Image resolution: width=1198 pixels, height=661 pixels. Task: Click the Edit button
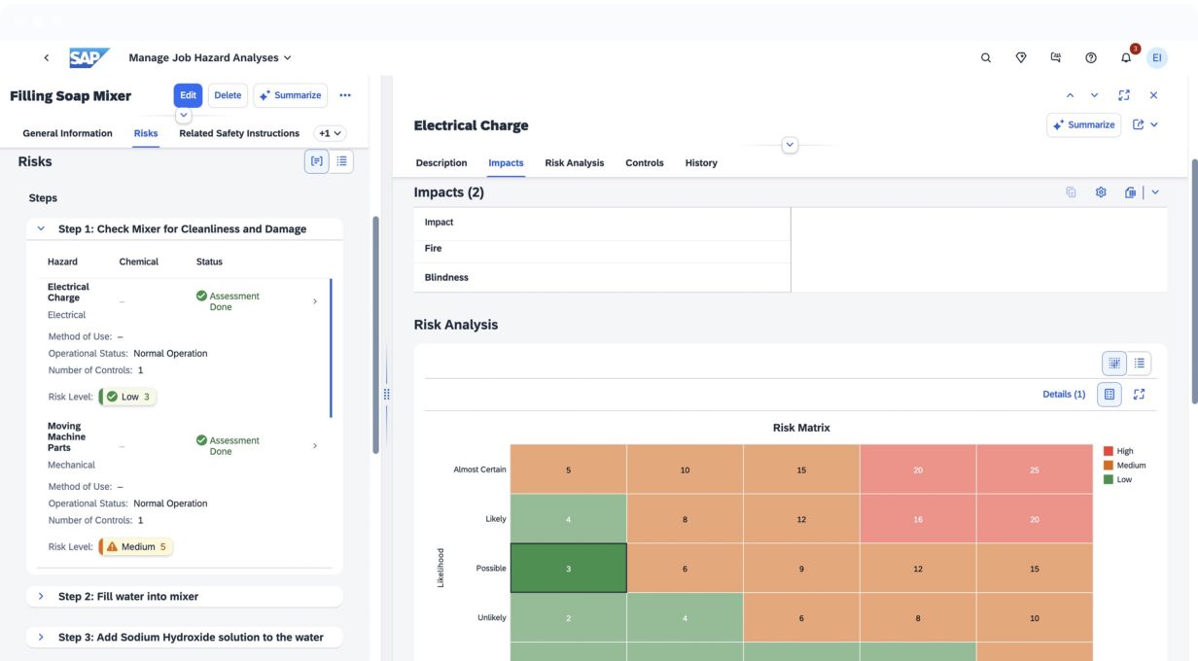point(188,95)
